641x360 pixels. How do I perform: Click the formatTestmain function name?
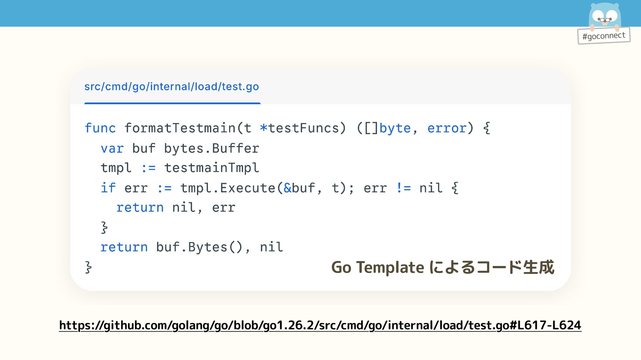pos(180,128)
